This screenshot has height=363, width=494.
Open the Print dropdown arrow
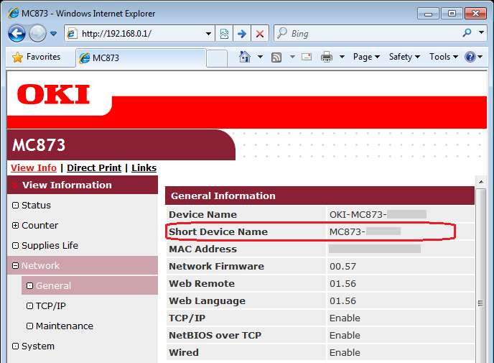(342, 57)
